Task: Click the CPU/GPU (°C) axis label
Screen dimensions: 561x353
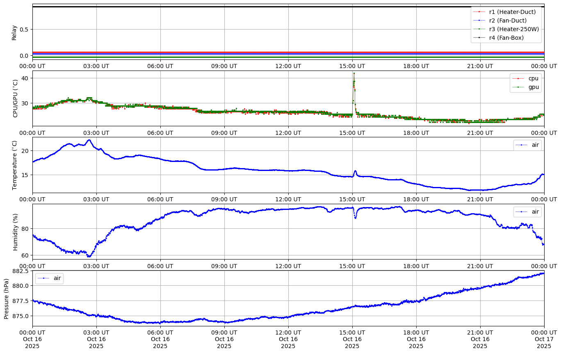Action: pos(16,98)
